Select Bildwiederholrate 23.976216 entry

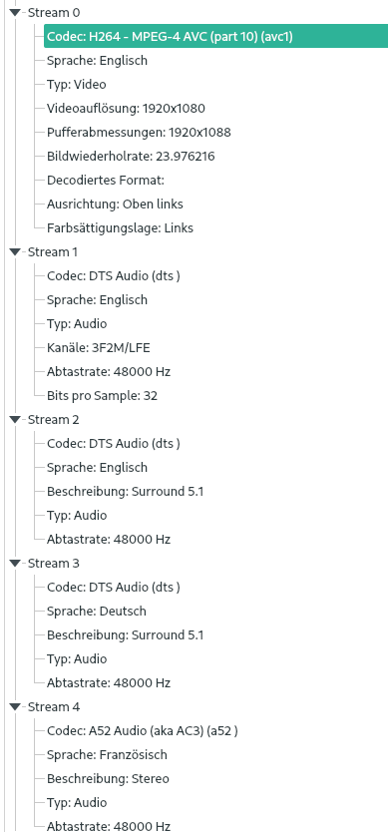(131, 156)
